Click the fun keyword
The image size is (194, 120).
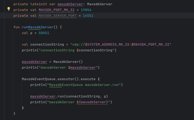pyautogui.click(x=17, y=27)
